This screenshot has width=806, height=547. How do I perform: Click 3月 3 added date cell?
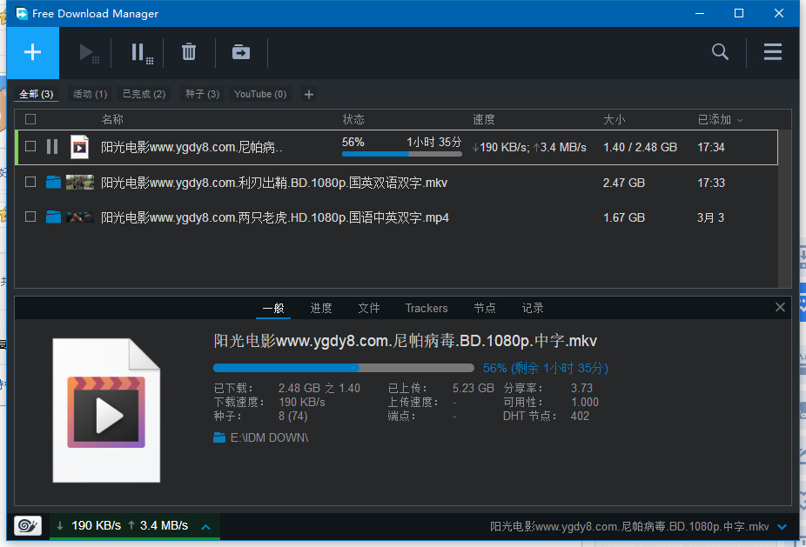[710, 217]
